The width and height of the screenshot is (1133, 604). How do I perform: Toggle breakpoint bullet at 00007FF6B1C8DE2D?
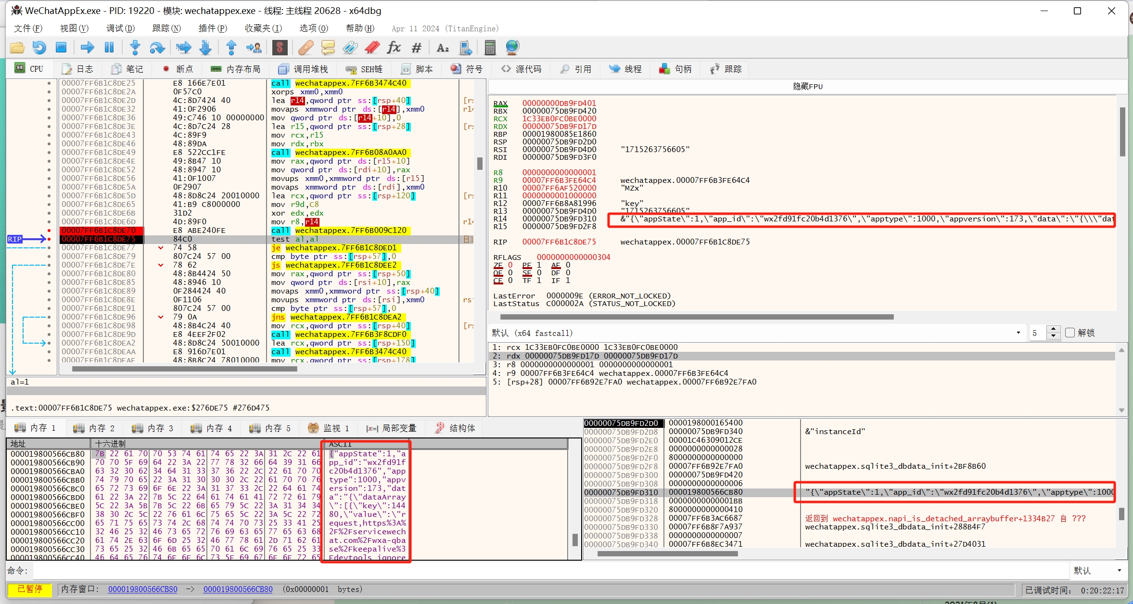click(x=49, y=101)
